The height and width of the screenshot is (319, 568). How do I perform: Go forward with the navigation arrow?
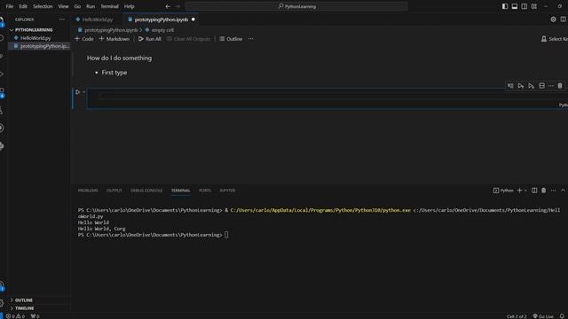tap(177, 6)
